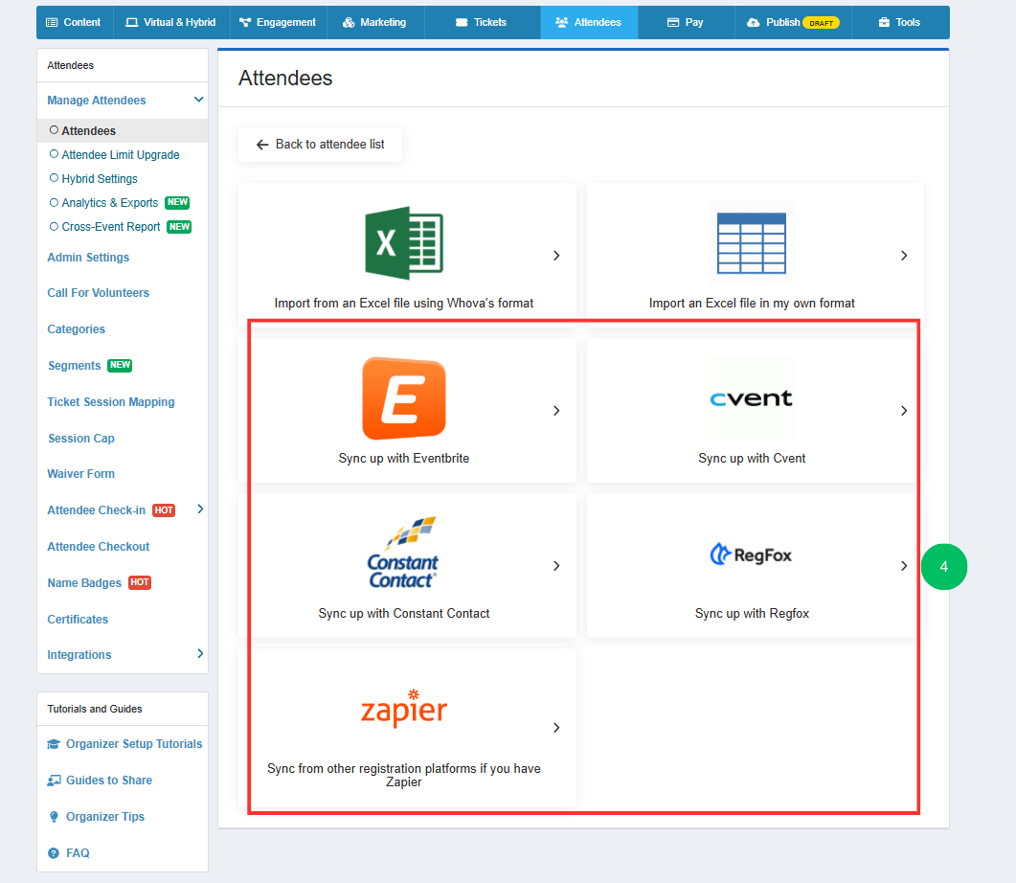Collapse the Manage Attendees section chevron
The image size is (1016, 883).
(199, 100)
